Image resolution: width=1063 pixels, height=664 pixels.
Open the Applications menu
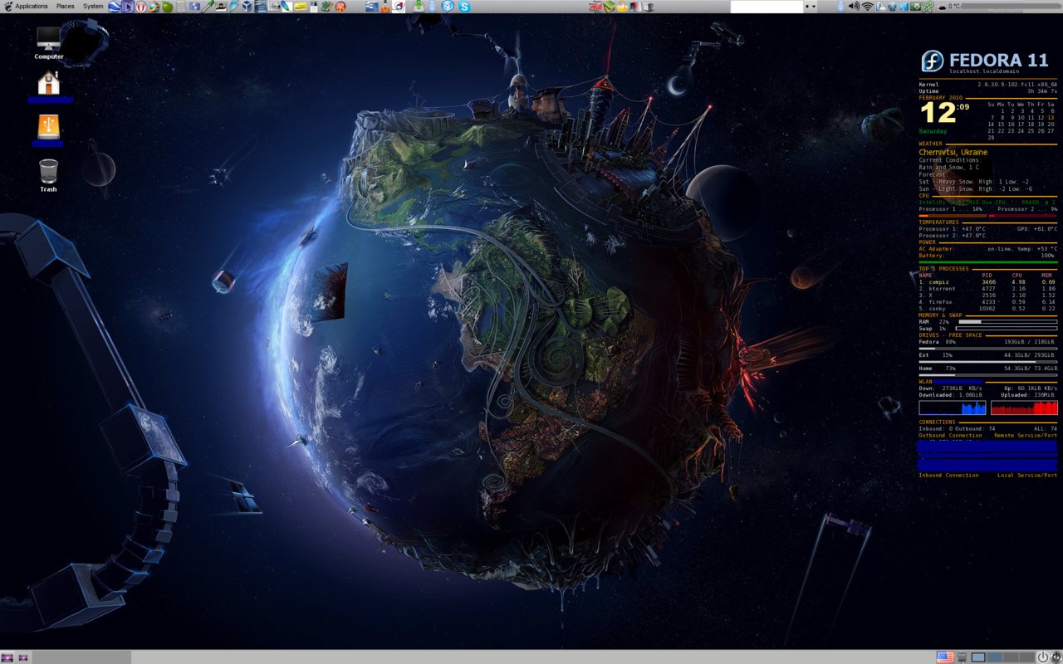[x=31, y=7]
